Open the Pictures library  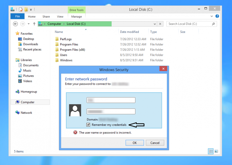pos(28,76)
